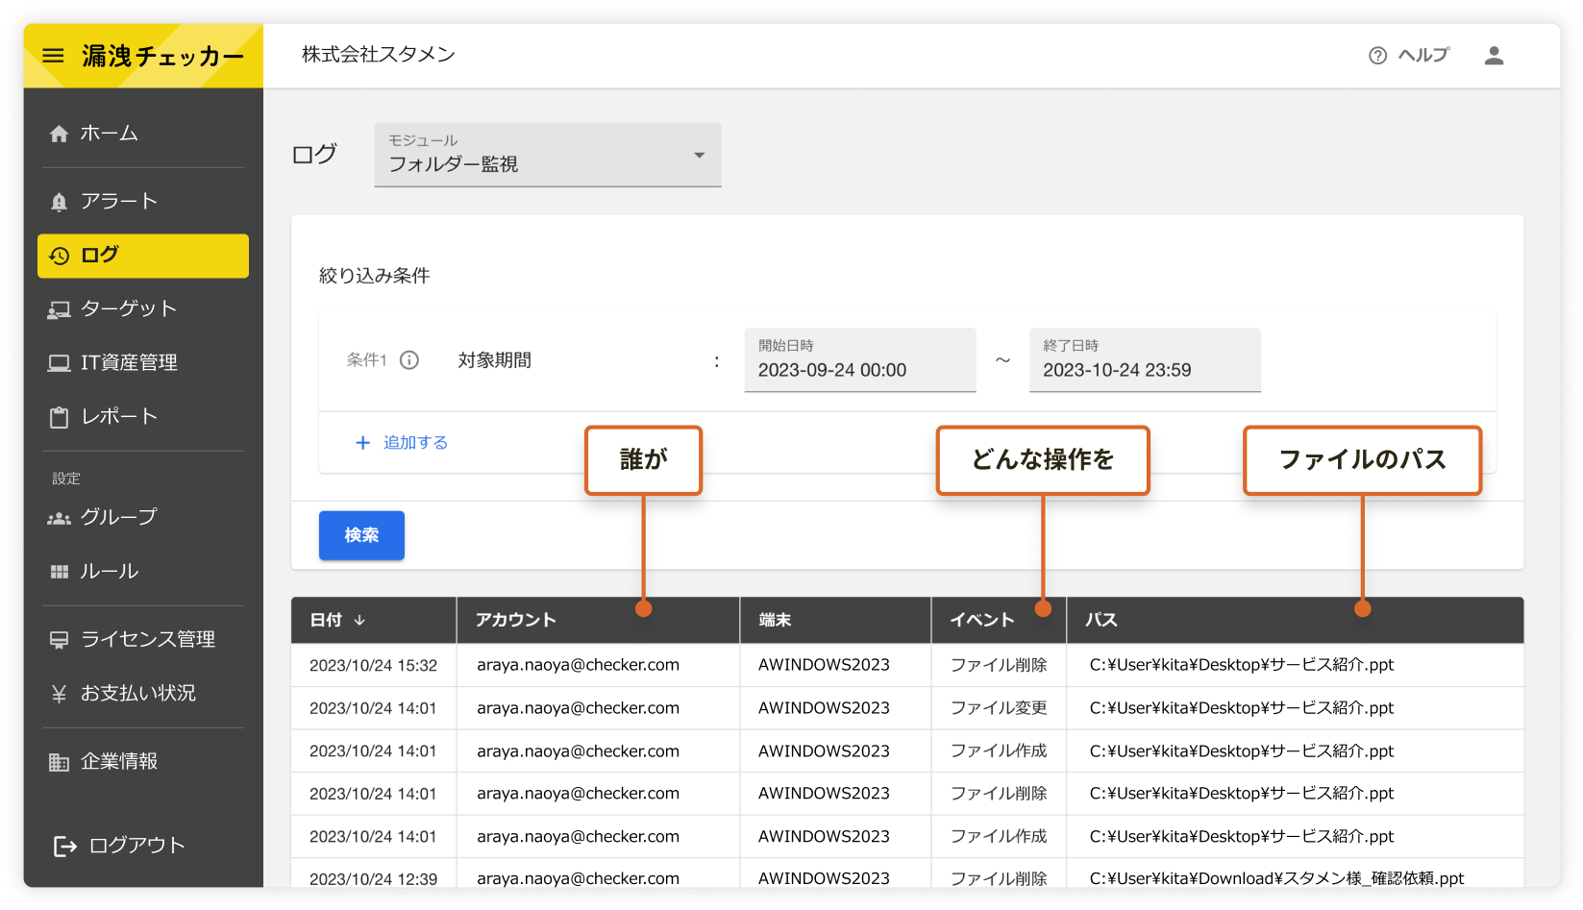Click the yen payment icon
Screen dimensions: 1583x910
[59, 694]
